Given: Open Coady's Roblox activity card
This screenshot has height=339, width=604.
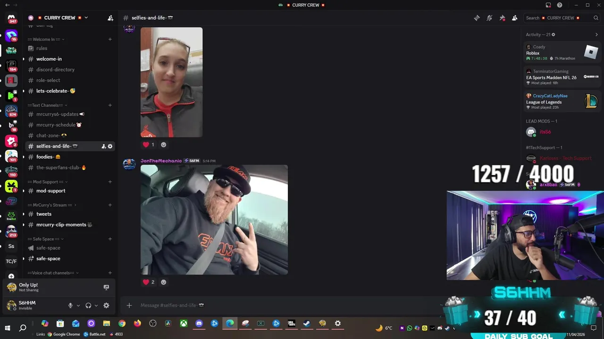Looking at the screenshot, I should [x=562, y=53].
